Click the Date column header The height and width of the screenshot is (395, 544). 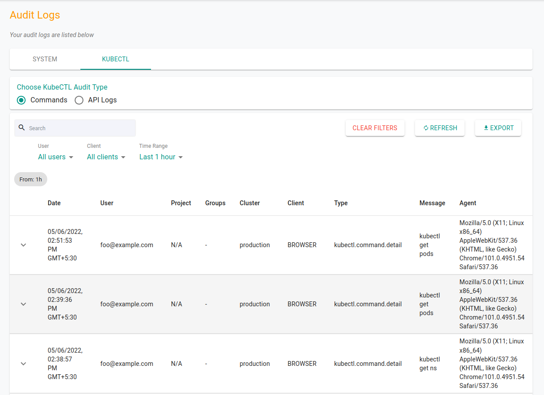54,203
